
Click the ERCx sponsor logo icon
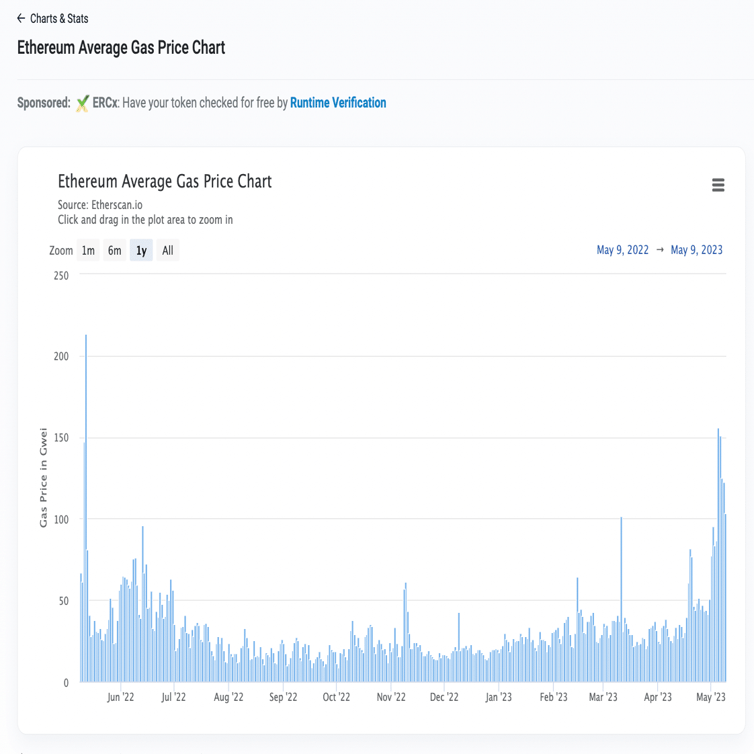click(x=82, y=103)
